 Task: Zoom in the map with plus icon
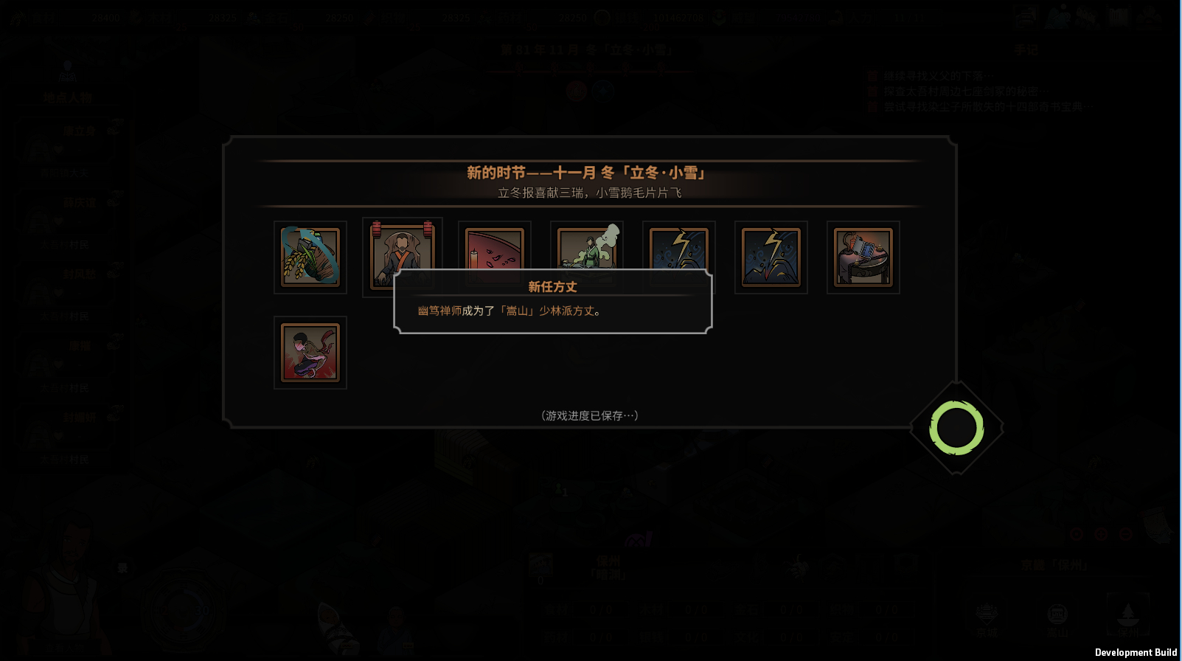coord(1101,534)
